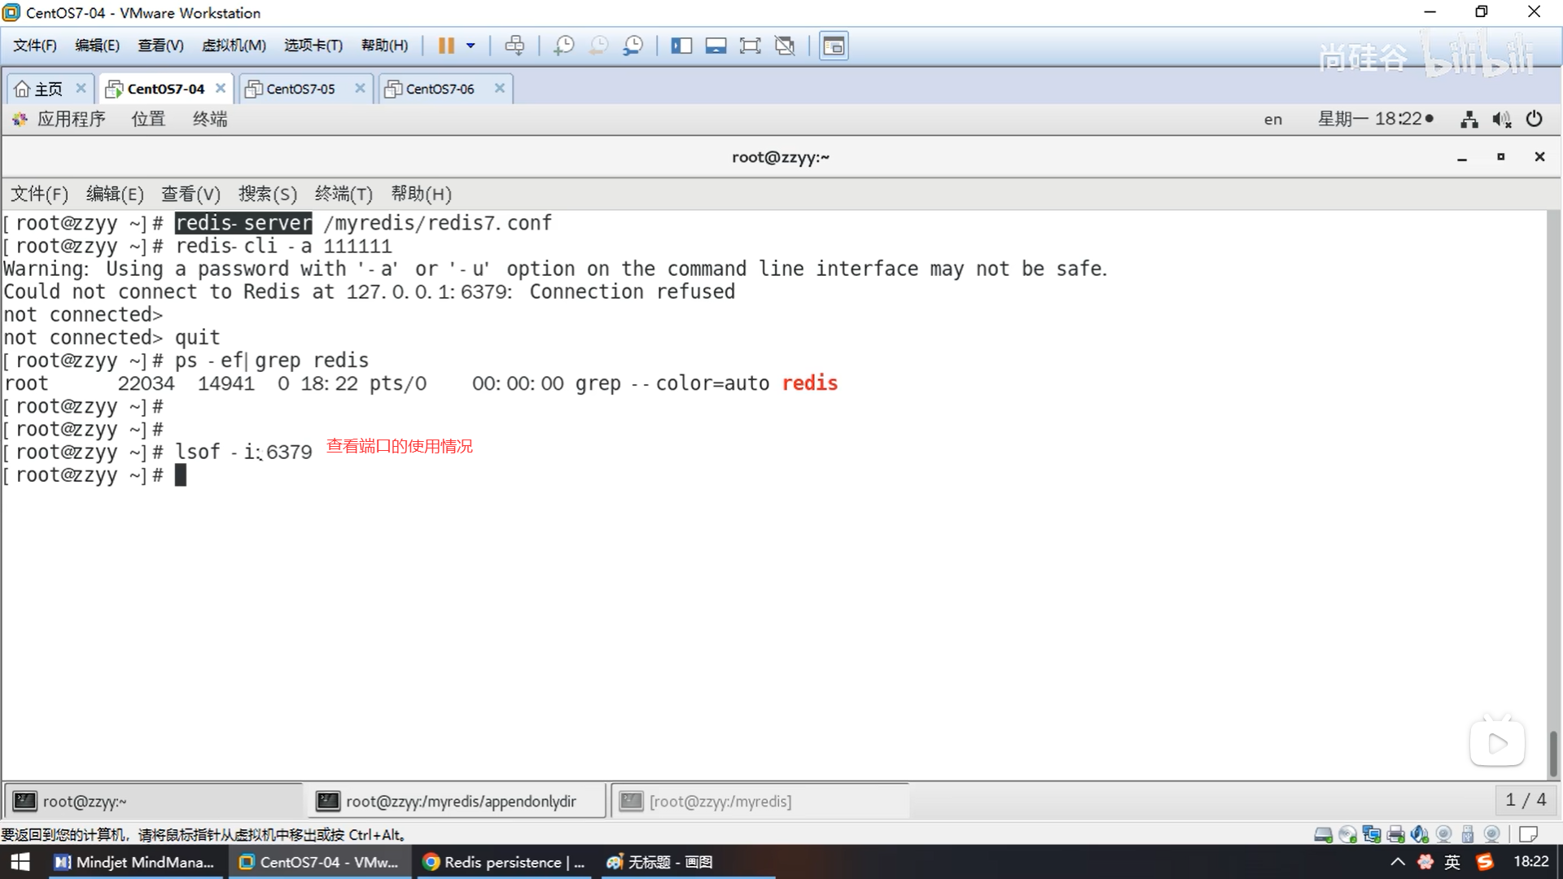The image size is (1563, 879).
Task: Toggle Unity mode view button in toolbar
Action: pos(785,46)
